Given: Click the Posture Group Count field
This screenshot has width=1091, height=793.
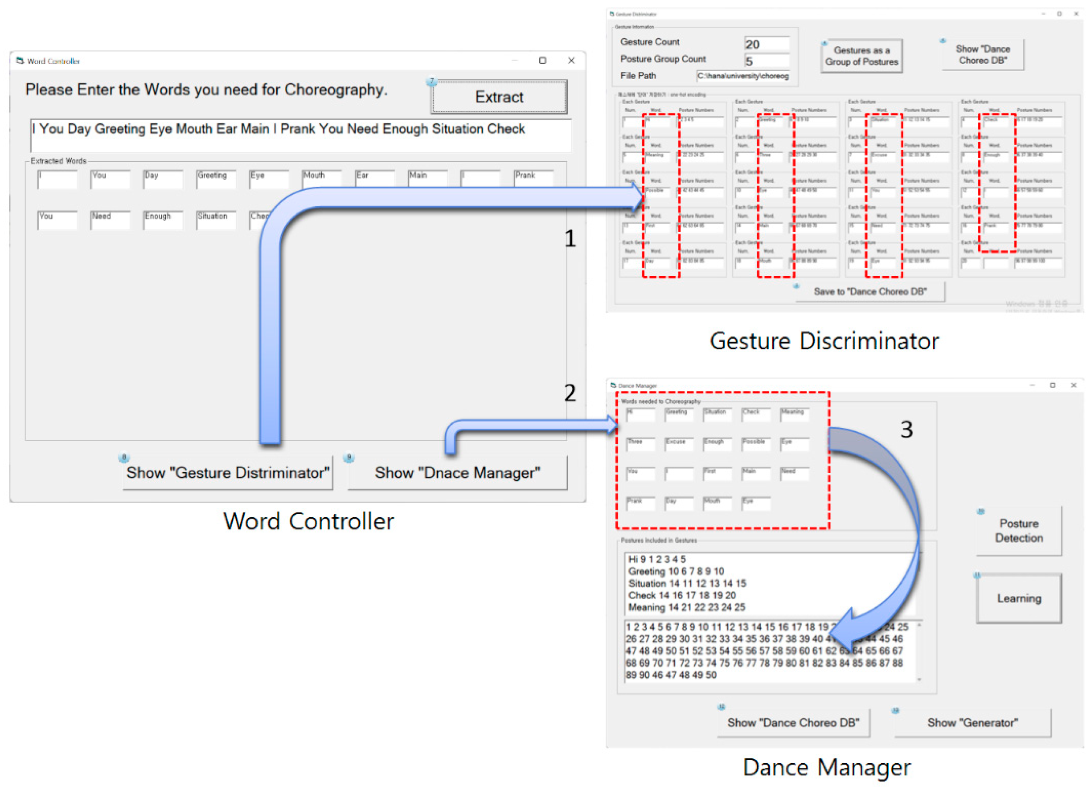Looking at the screenshot, I should click(766, 61).
